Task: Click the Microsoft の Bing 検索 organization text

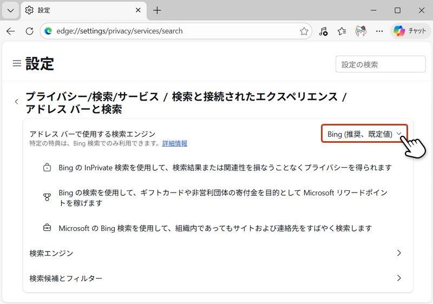Action: pyautogui.click(x=215, y=228)
